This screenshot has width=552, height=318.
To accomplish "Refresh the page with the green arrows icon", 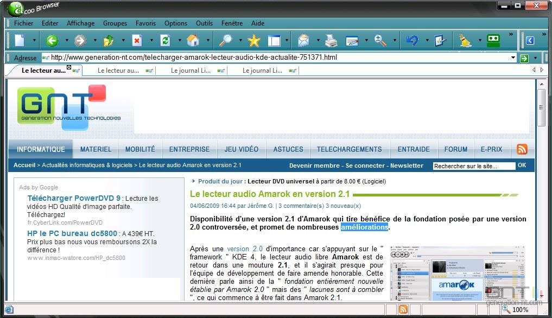I will point(165,41).
